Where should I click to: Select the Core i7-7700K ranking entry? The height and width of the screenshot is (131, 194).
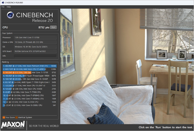[x=30, y=92]
